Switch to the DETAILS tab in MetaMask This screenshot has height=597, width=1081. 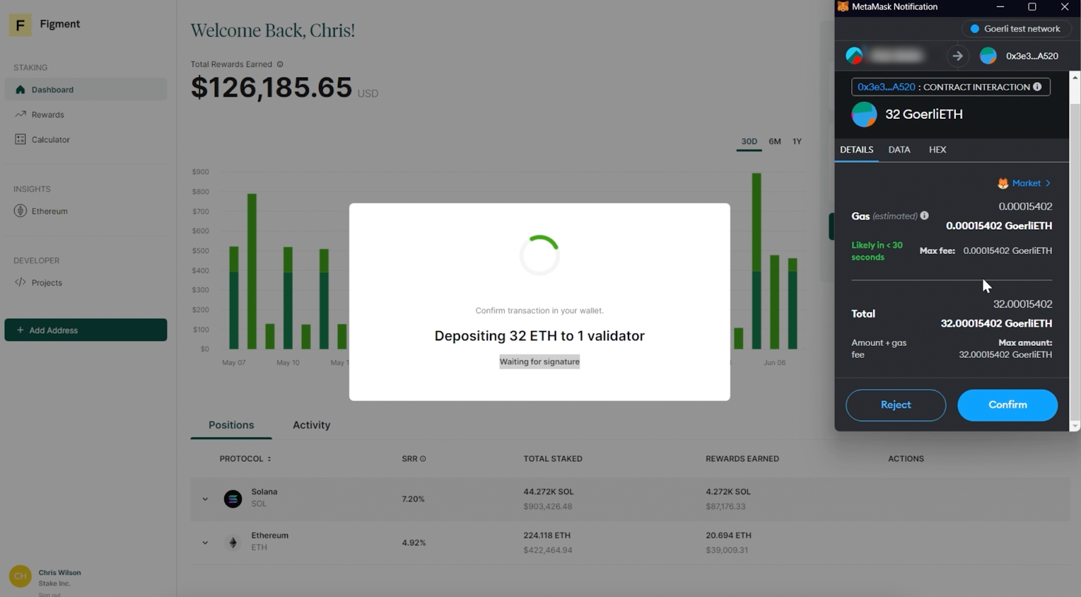click(857, 150)
